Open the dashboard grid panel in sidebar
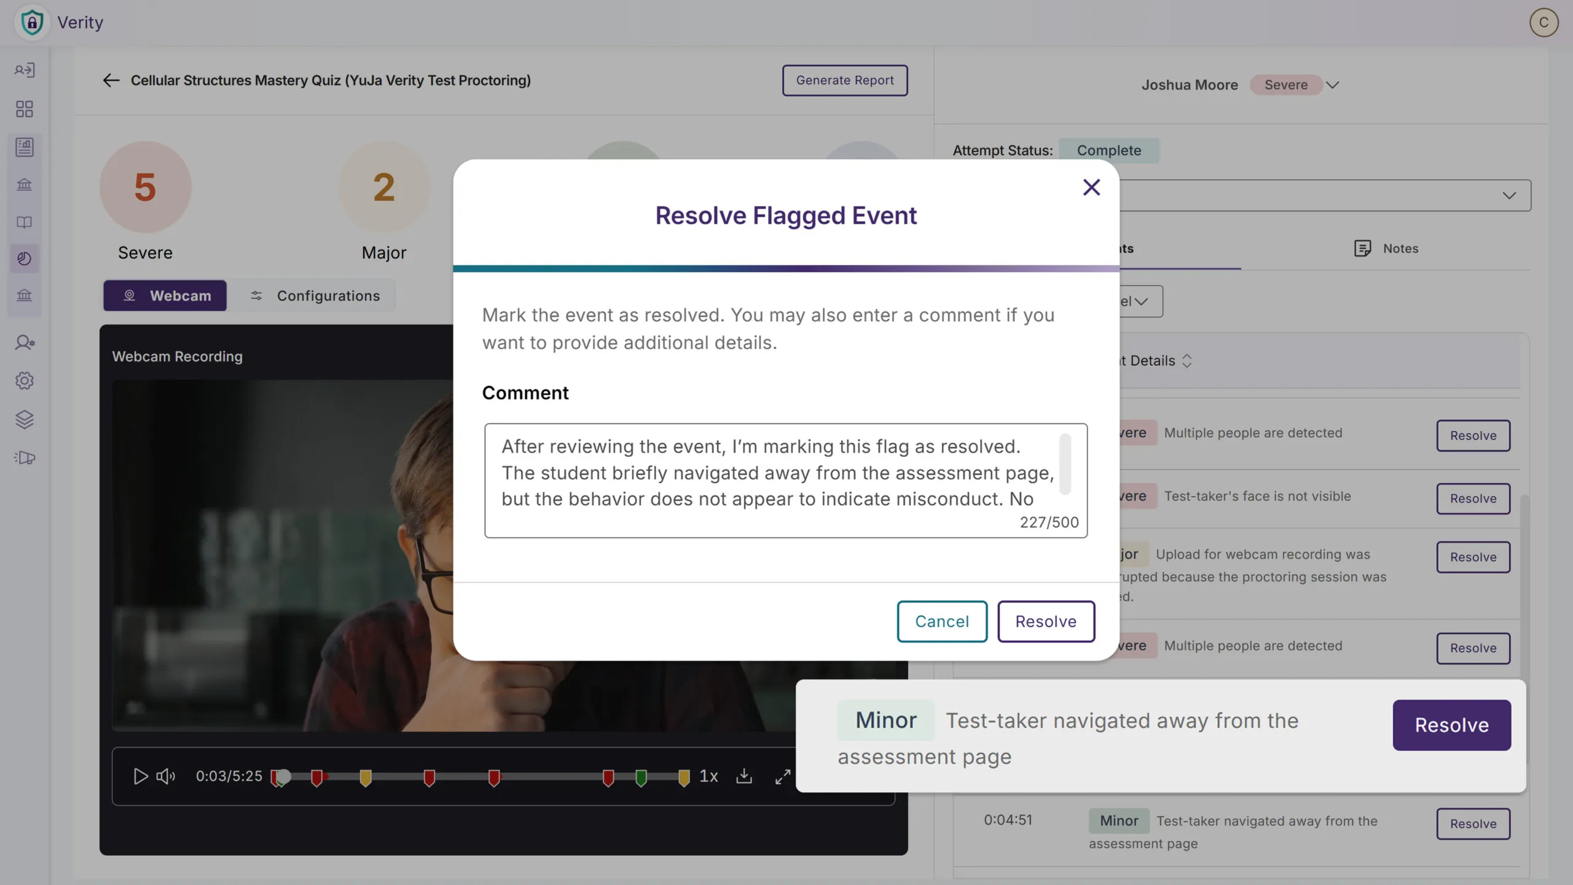The image size is (1573, 885). [25, 109]
